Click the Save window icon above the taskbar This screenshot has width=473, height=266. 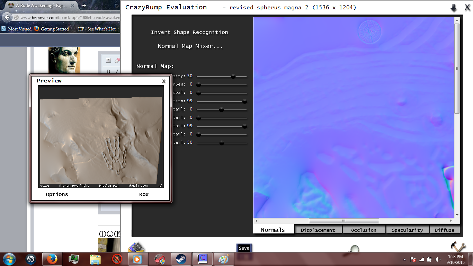[x=244, y=248]
